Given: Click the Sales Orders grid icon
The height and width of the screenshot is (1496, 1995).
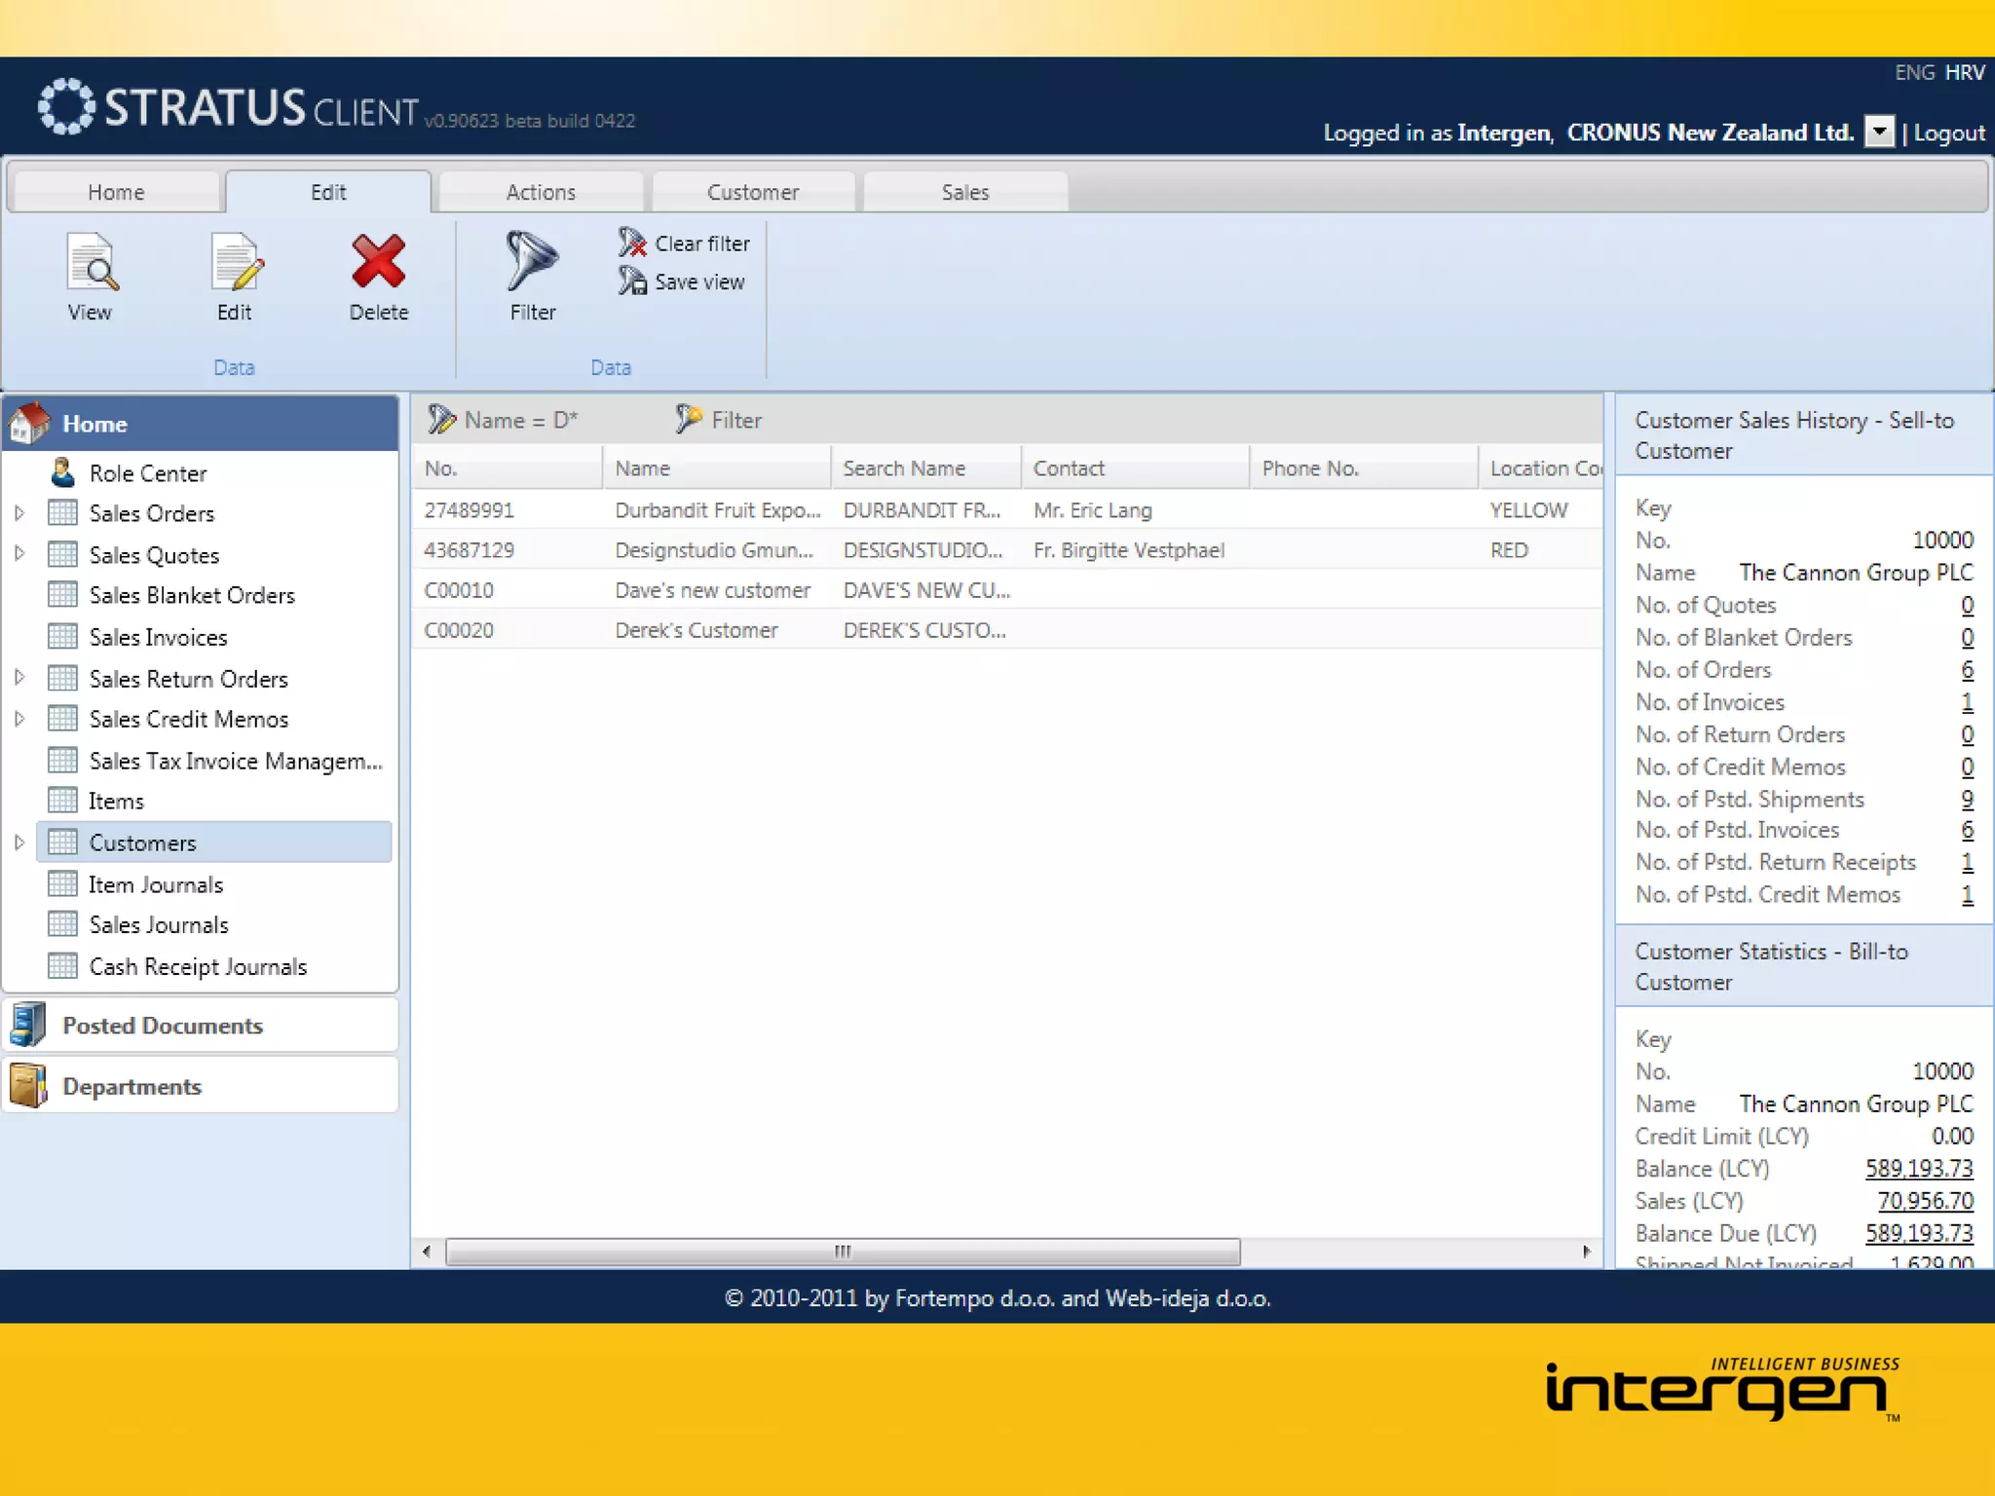Looking at the screenshot, I should point(63,513).
